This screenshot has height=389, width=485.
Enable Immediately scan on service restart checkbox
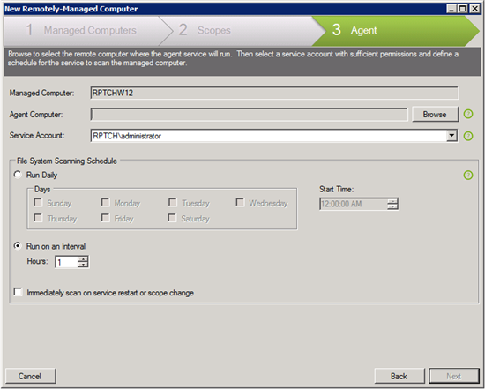point(18,292)
